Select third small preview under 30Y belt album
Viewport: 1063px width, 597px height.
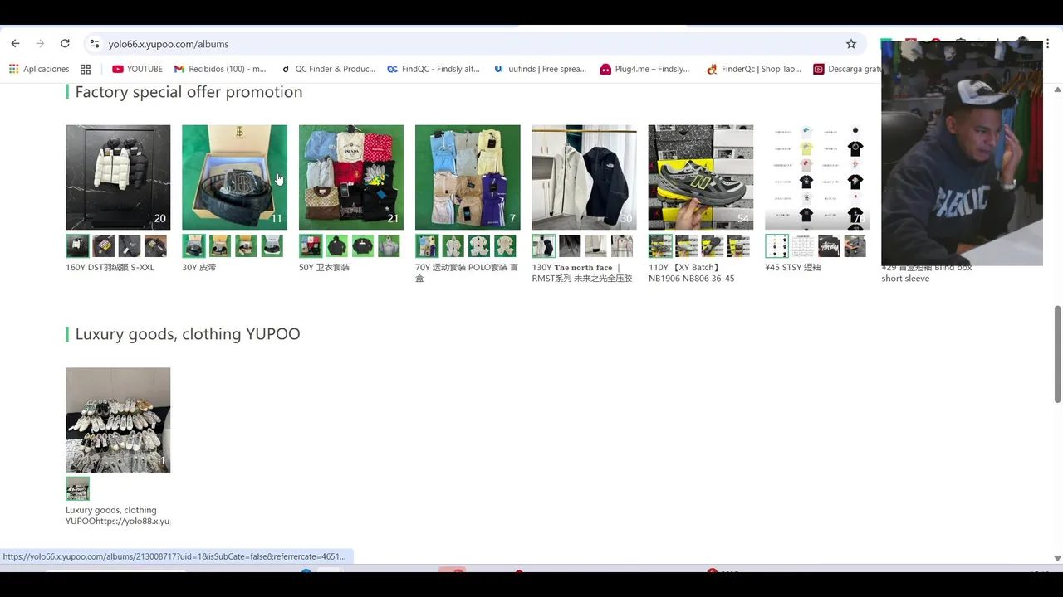coord(246,246)
